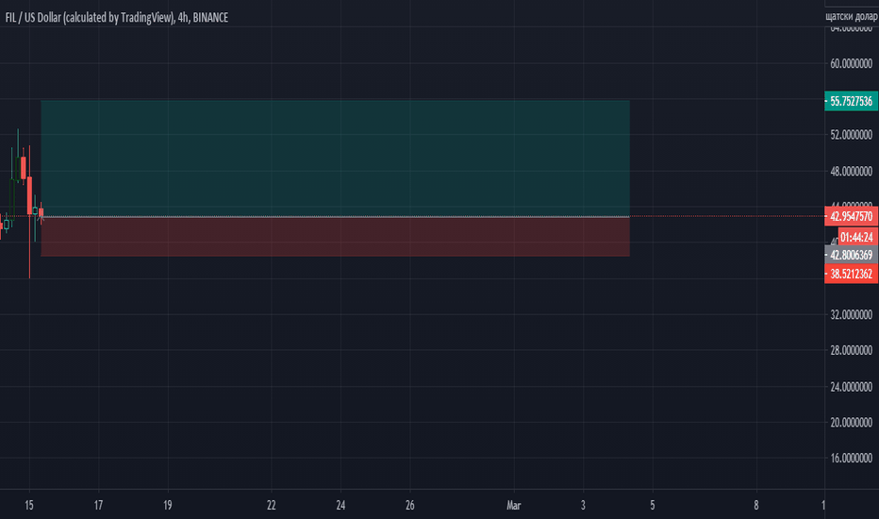Click the 28.0000000 price axis label
The image size is (879, 519).
coord(851,350)
